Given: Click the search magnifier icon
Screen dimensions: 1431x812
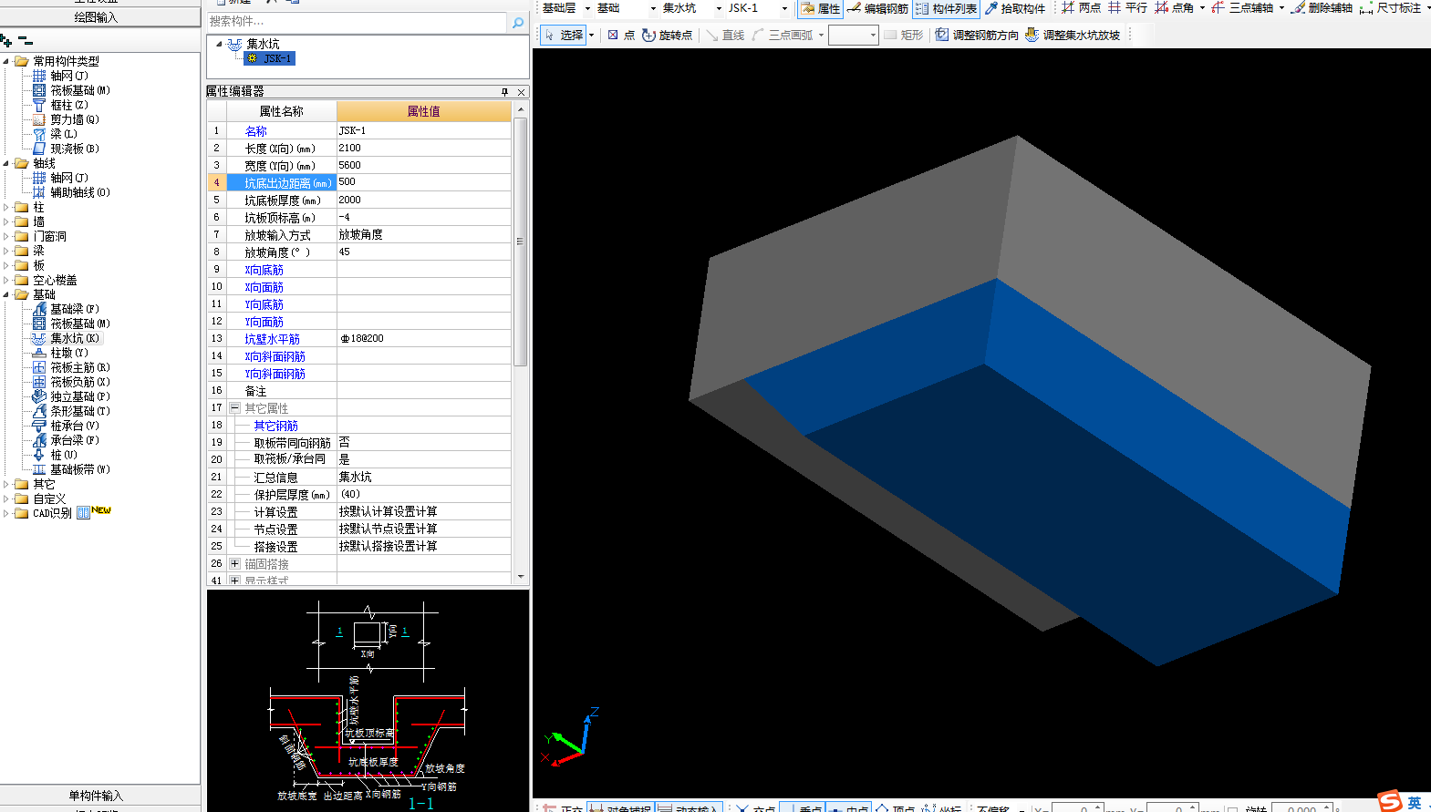Looking at the screenshot, I should [x=518, y=22].
